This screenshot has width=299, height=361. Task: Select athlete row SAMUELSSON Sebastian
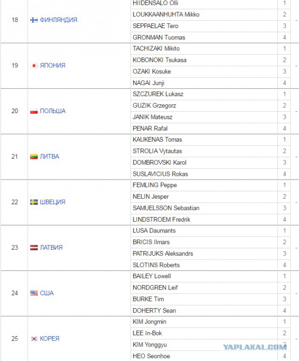pyautogui.click(x=204, y=208)
